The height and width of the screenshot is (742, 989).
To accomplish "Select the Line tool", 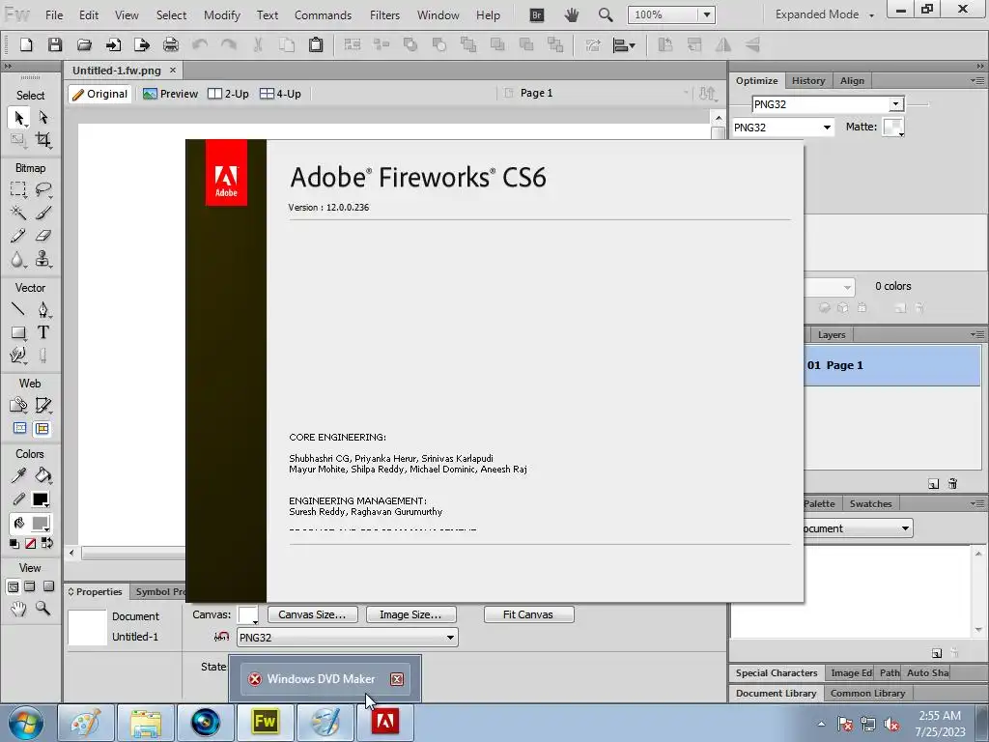I will coord(18,309).
